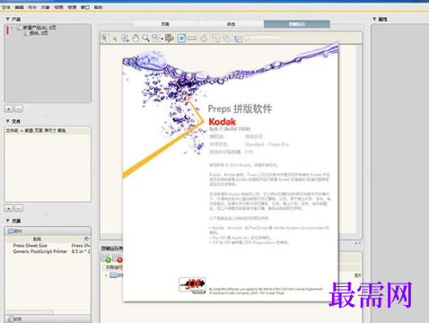Click the press sheet preview icon

click(238, 39)
